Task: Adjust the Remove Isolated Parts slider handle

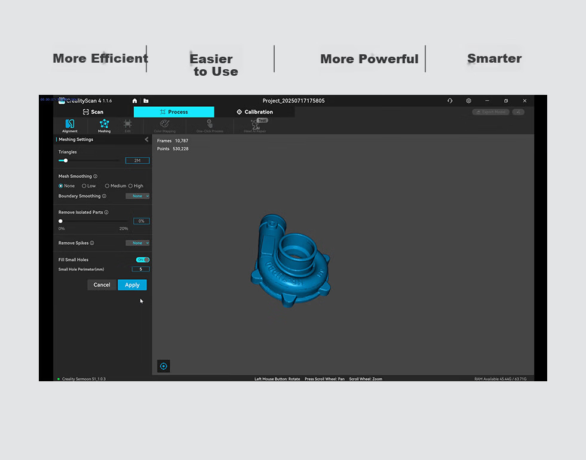Action: [60, 221]
